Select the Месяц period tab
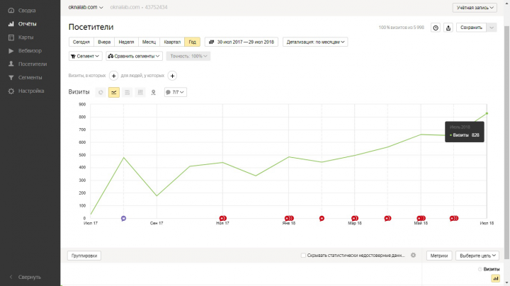Viewport: 510px width, 286px height. tap(149, 42)
